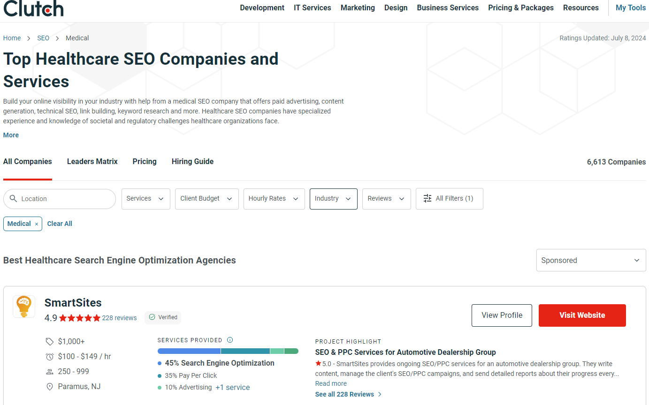Click the red star before 5.0 project rating
This screenshot has width=649, height=405.
click(318, 363)
